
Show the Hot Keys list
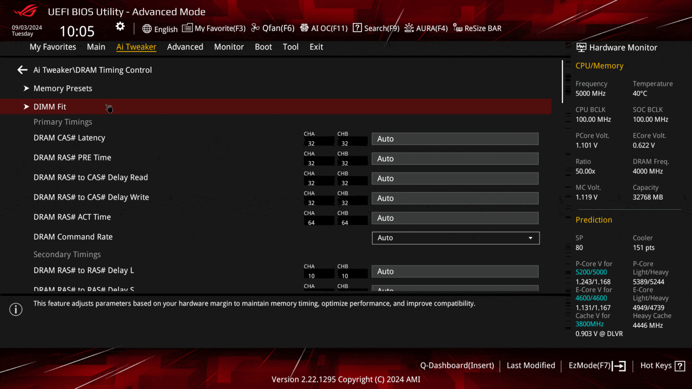[656, 365]
